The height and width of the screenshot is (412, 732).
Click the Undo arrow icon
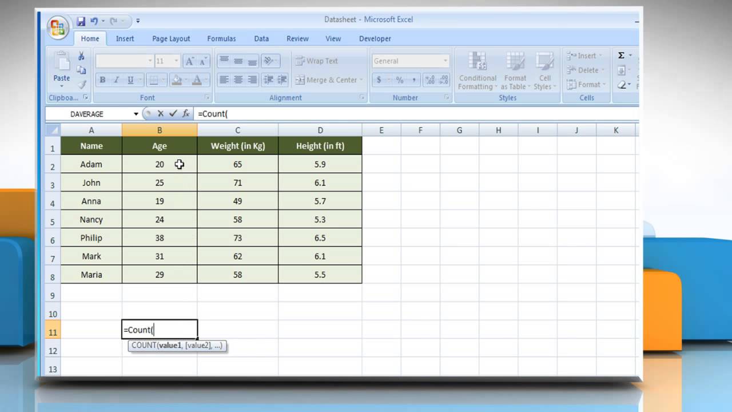click(94, 21)
